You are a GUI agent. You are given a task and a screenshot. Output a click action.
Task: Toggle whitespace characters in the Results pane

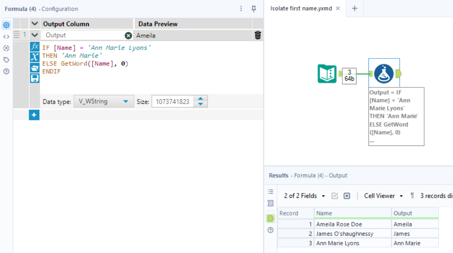tap(411, 195)
